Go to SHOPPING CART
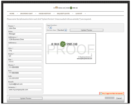131x106 pixels. click(26, 13)
